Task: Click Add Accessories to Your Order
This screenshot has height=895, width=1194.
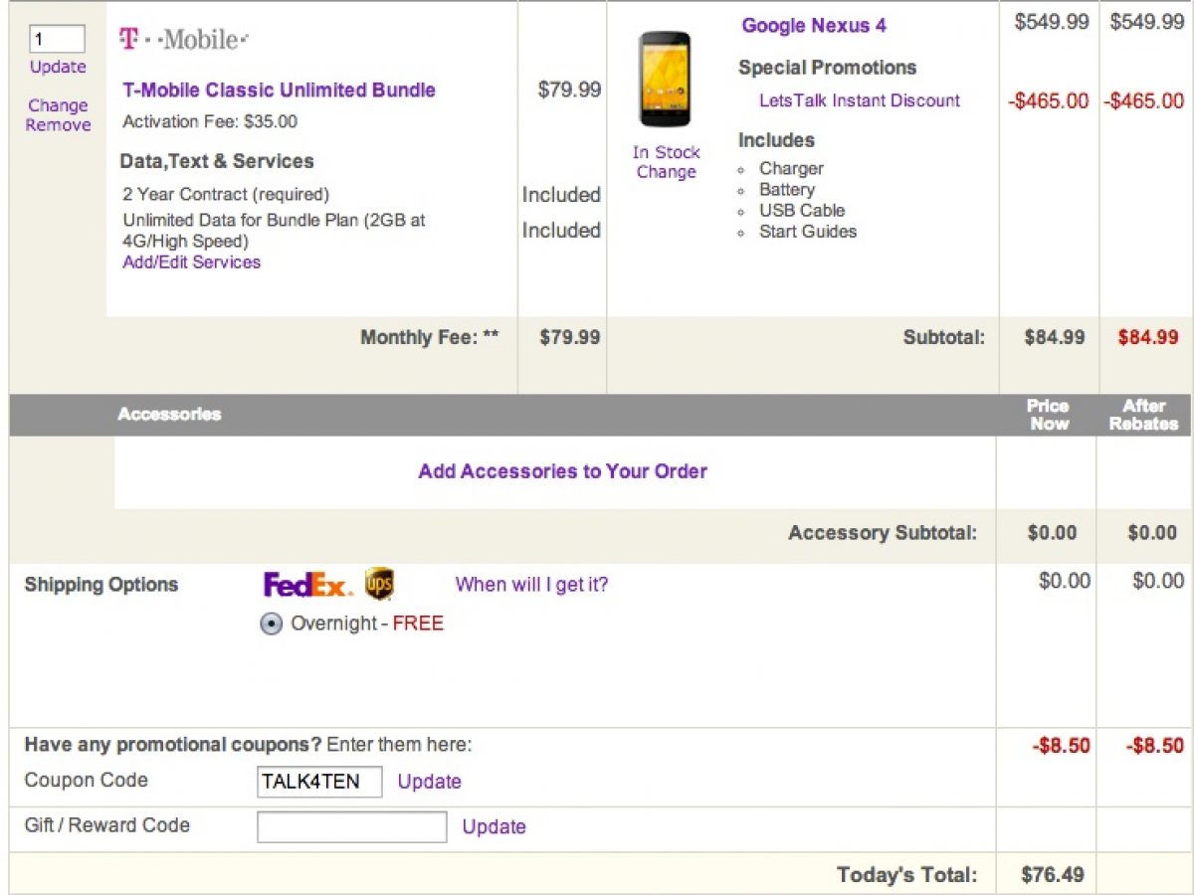Action: click(562, 471)
